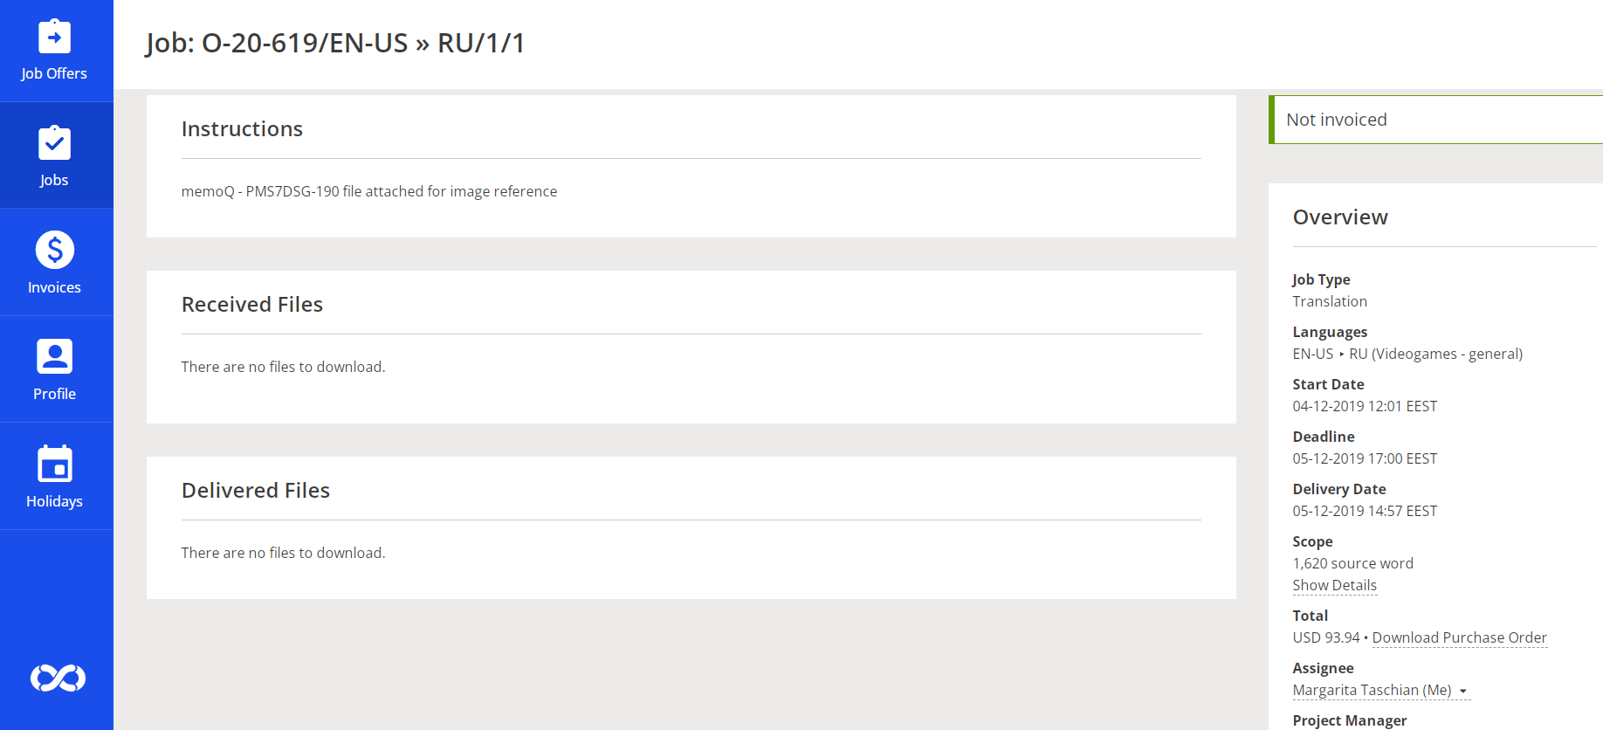The height and width of the screenshot is (730, 1603).
Task: Click the Instructions section heading
Action: click(242, 129)
